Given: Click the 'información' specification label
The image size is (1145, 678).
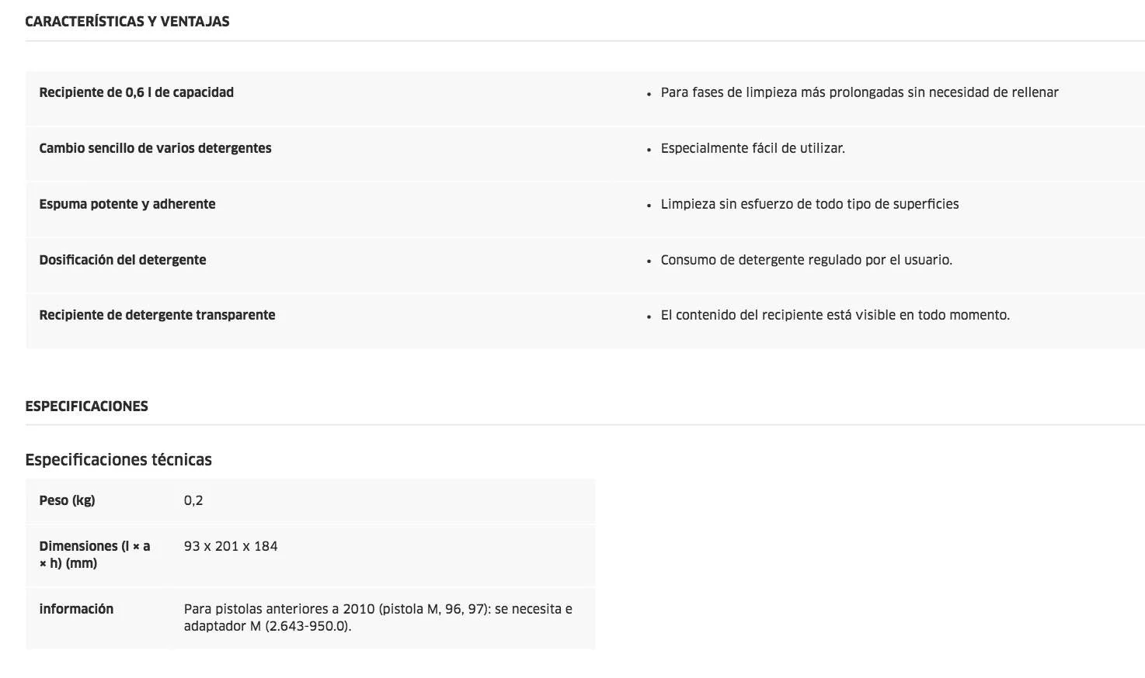Looking at the screenshot, I should point(76,609).
